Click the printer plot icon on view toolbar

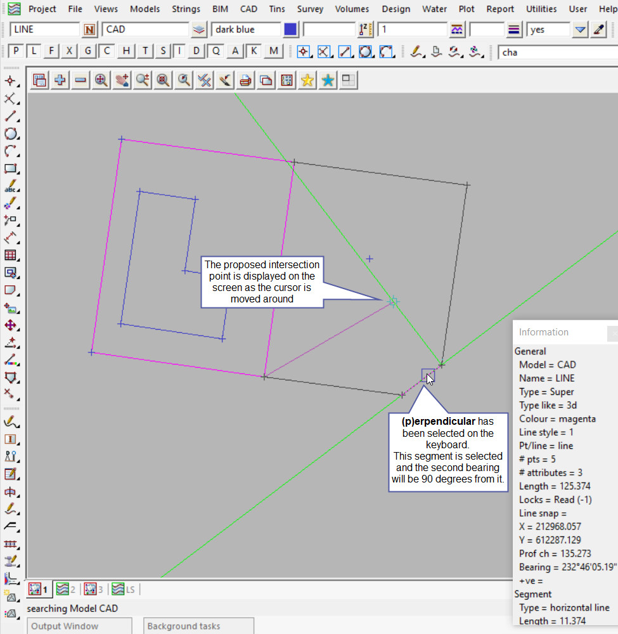246,80
